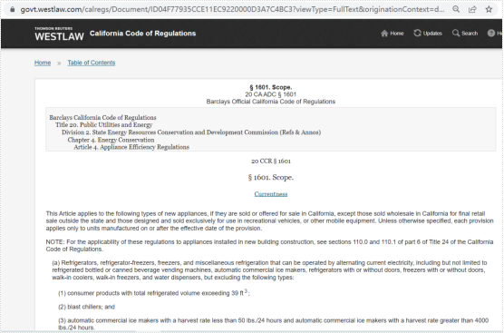Click 'Barclays Official California Code of Regulations' text
The width and height of the screenshot is (504, 333).
(x=271, y=102)
